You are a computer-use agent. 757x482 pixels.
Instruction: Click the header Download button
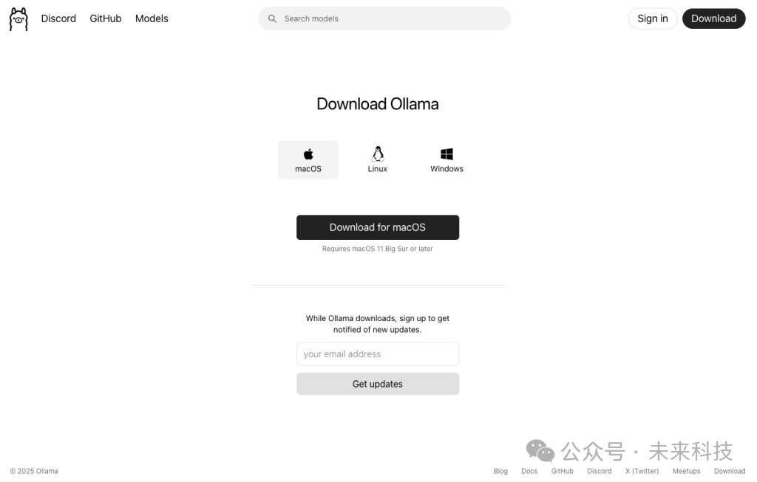pyautogui.click(x=713, y=18)
